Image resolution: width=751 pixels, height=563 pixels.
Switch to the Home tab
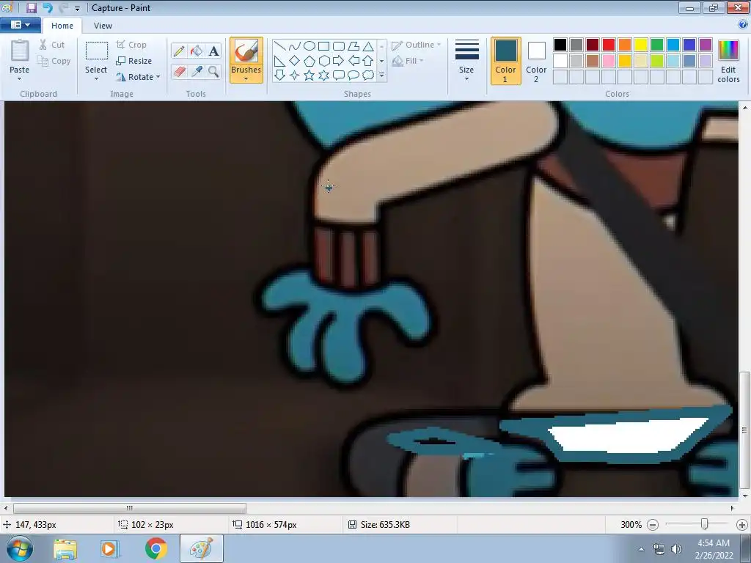tap(62, 26)
